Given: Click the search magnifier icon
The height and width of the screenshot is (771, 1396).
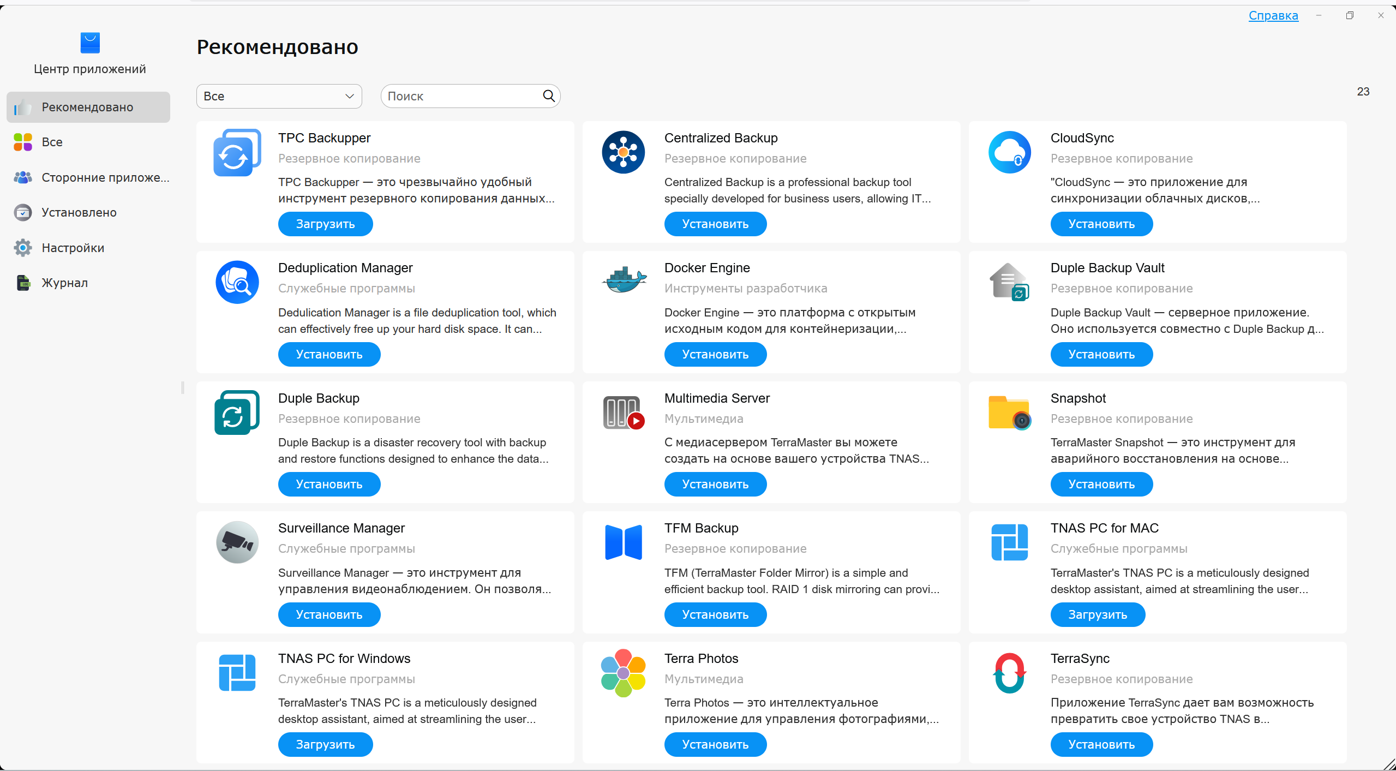Looking at the screenshot, I should click(x=549, y=96).
